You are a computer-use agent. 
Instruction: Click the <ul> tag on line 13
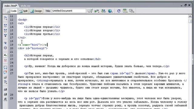tap(21, 23)
